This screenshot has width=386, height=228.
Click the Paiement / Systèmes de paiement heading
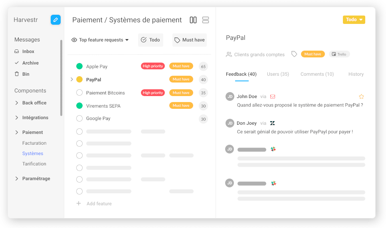point(127,20)
